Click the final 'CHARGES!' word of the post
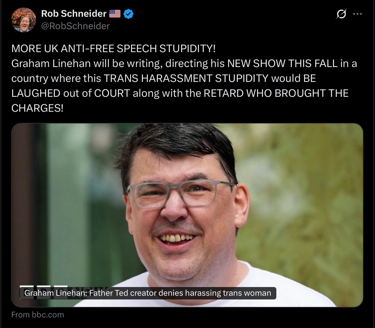375x328 pixels. pos(37,108)
